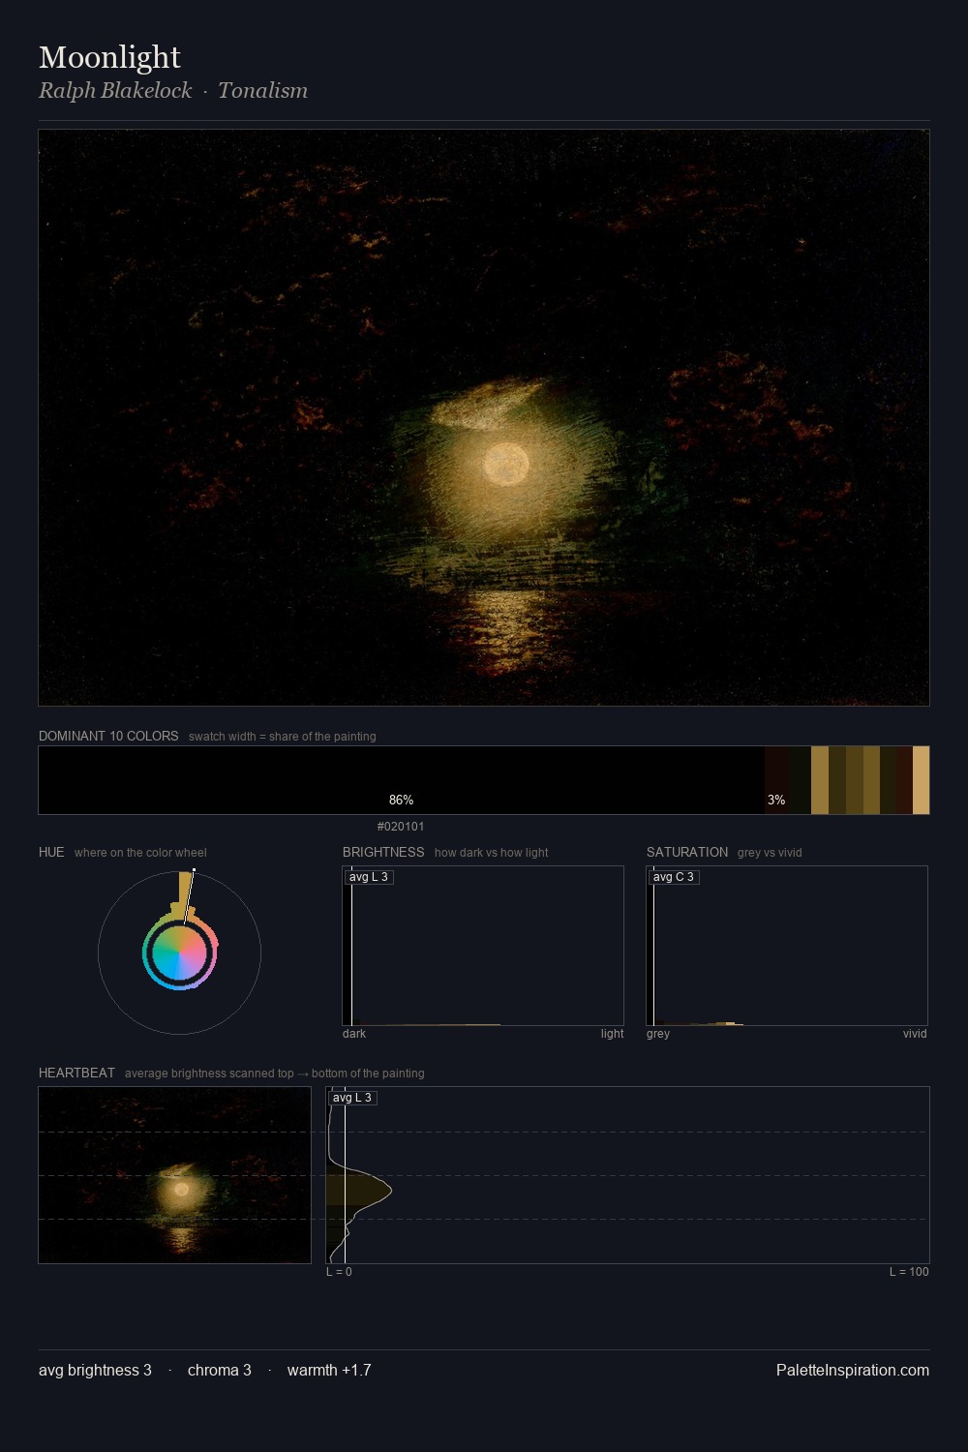The image size is (968, 1452).
Task: Click the artist name 'Ralph Blakelock'
Action: (115, 90)
